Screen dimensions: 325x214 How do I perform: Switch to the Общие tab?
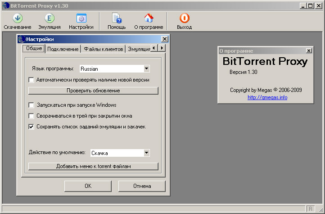click(x=34, y=48)
